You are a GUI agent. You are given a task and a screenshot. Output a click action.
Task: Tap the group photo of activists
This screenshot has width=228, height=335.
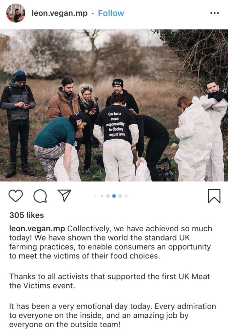pyautogui.click(x=114, y=105)
